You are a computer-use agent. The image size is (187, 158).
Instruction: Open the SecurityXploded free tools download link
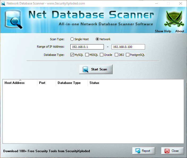click(47, 151)
